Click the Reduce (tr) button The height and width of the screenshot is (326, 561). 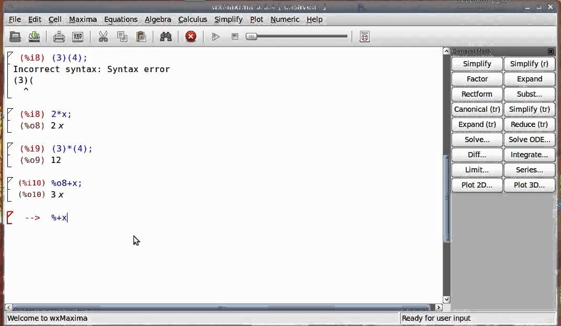pyautogui.click(x=529, y=124)
